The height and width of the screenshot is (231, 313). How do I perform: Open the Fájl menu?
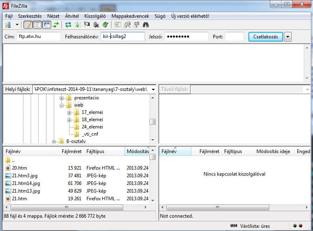click(9, 16)
